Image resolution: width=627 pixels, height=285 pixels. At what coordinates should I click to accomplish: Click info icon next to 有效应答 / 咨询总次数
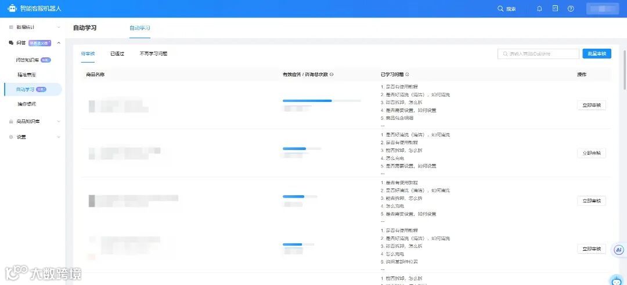tap(331, 75)
